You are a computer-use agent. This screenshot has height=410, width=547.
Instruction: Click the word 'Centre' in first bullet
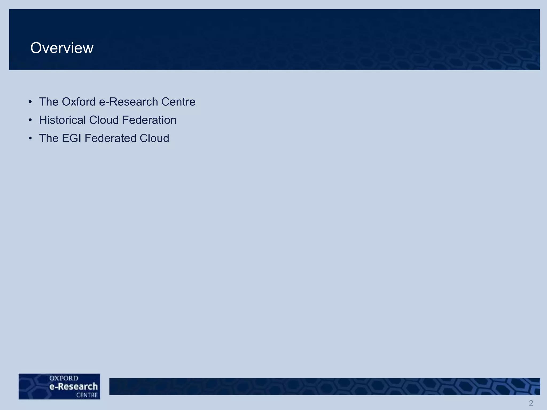coord(178,102)
